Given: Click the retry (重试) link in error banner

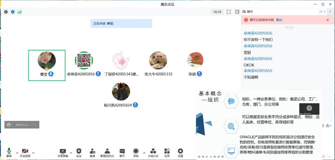Looking at the screenshot, I should pos(279,20).
